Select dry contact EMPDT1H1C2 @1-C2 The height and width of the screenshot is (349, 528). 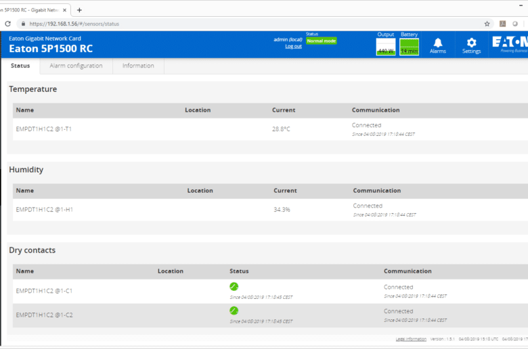[44, 315]
